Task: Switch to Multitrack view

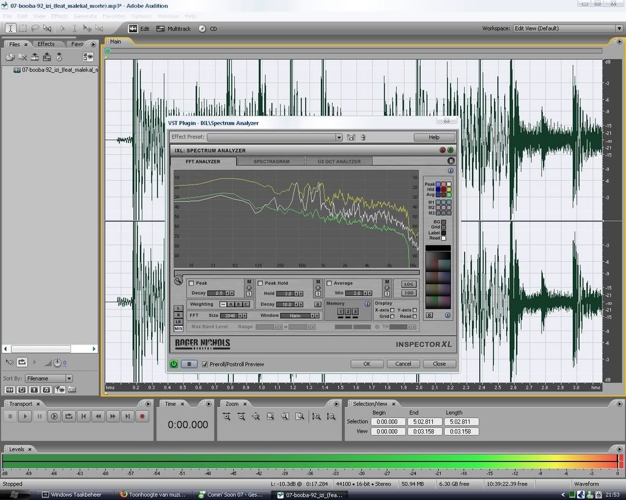Action: pos(174,29)
